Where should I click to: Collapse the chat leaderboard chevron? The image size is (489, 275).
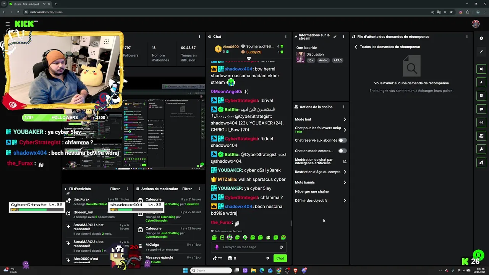click(249, 59)
